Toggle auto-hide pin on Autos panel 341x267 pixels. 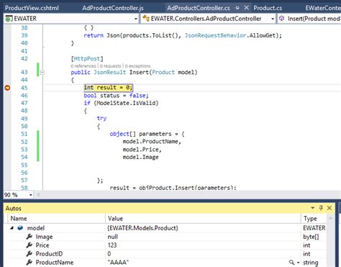[x=321, y=208]
